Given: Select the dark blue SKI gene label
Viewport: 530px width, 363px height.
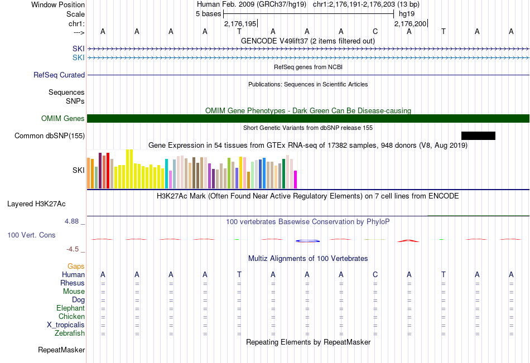Looking at the screenshot, I should click(79, 49).
